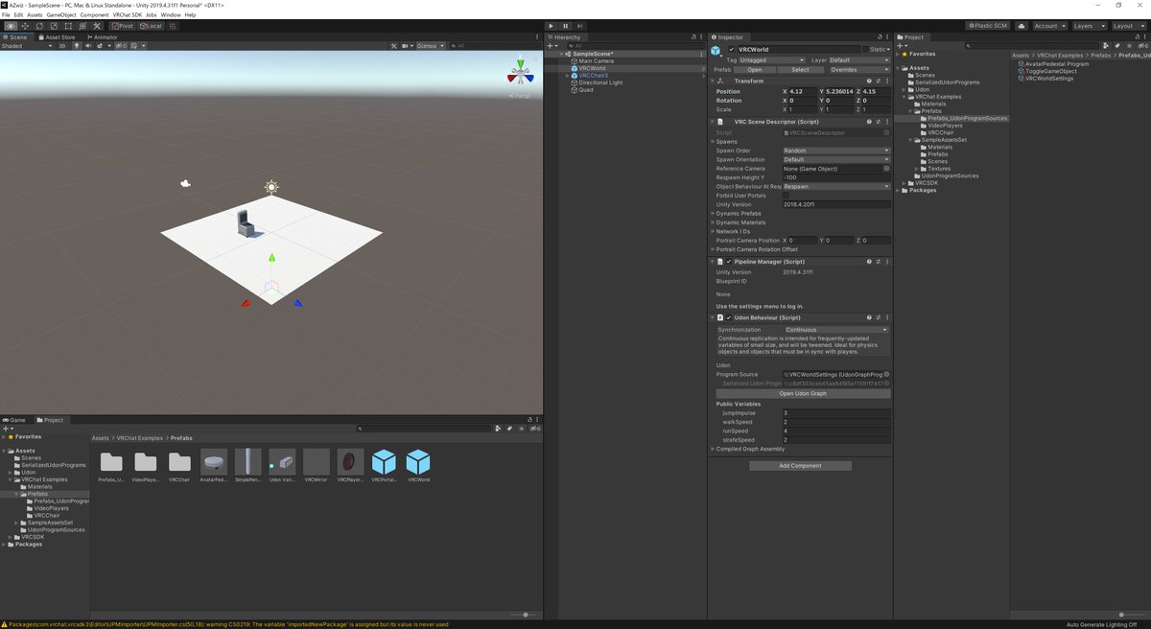Image resolution: width=1151 pixels, height=629 pixels.
Task: Toggle the VRCWorld active checkbox
Action: coord(732,49)
